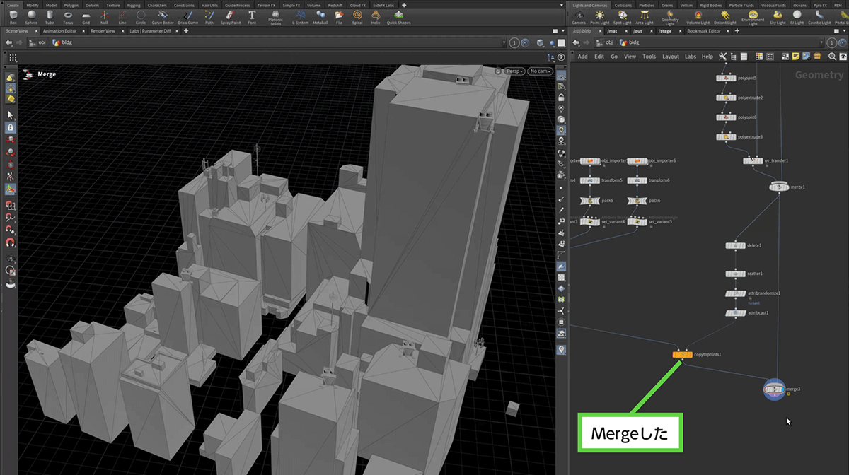Open the Persp viewport dropdown
Screen dimensions: 849x475
(x=514, y=71)
